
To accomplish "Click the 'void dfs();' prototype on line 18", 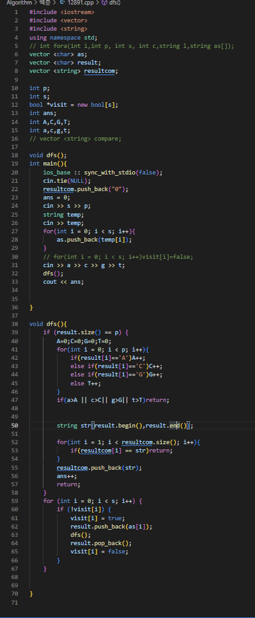I will click(x=48, y=155).
